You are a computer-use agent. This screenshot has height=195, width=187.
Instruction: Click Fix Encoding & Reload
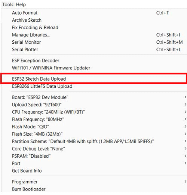(94, 28)
